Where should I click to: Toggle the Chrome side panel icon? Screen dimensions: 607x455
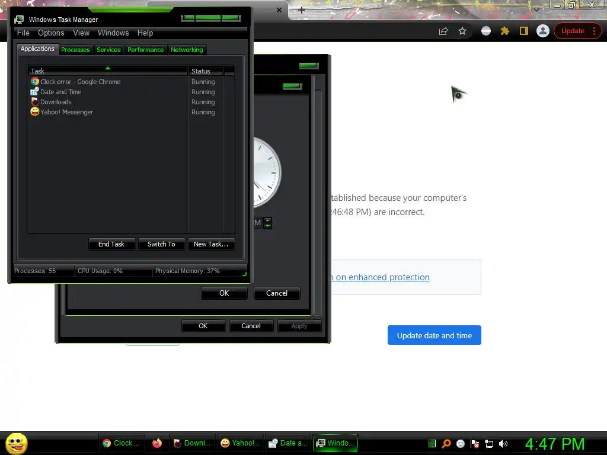click(524, 31)
